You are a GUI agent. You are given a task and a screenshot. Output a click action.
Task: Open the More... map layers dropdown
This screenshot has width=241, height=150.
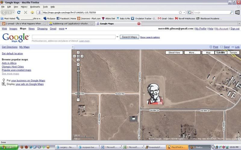pos(192,52)
